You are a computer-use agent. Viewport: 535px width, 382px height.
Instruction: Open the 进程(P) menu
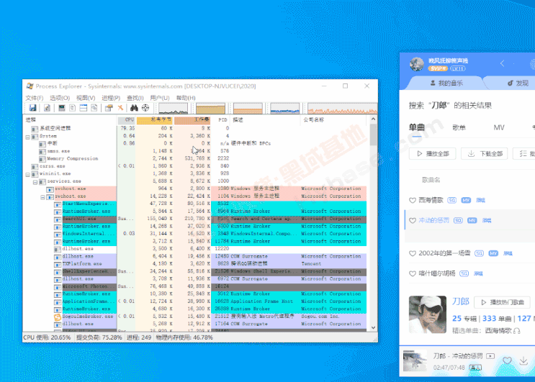coord(111,98)
